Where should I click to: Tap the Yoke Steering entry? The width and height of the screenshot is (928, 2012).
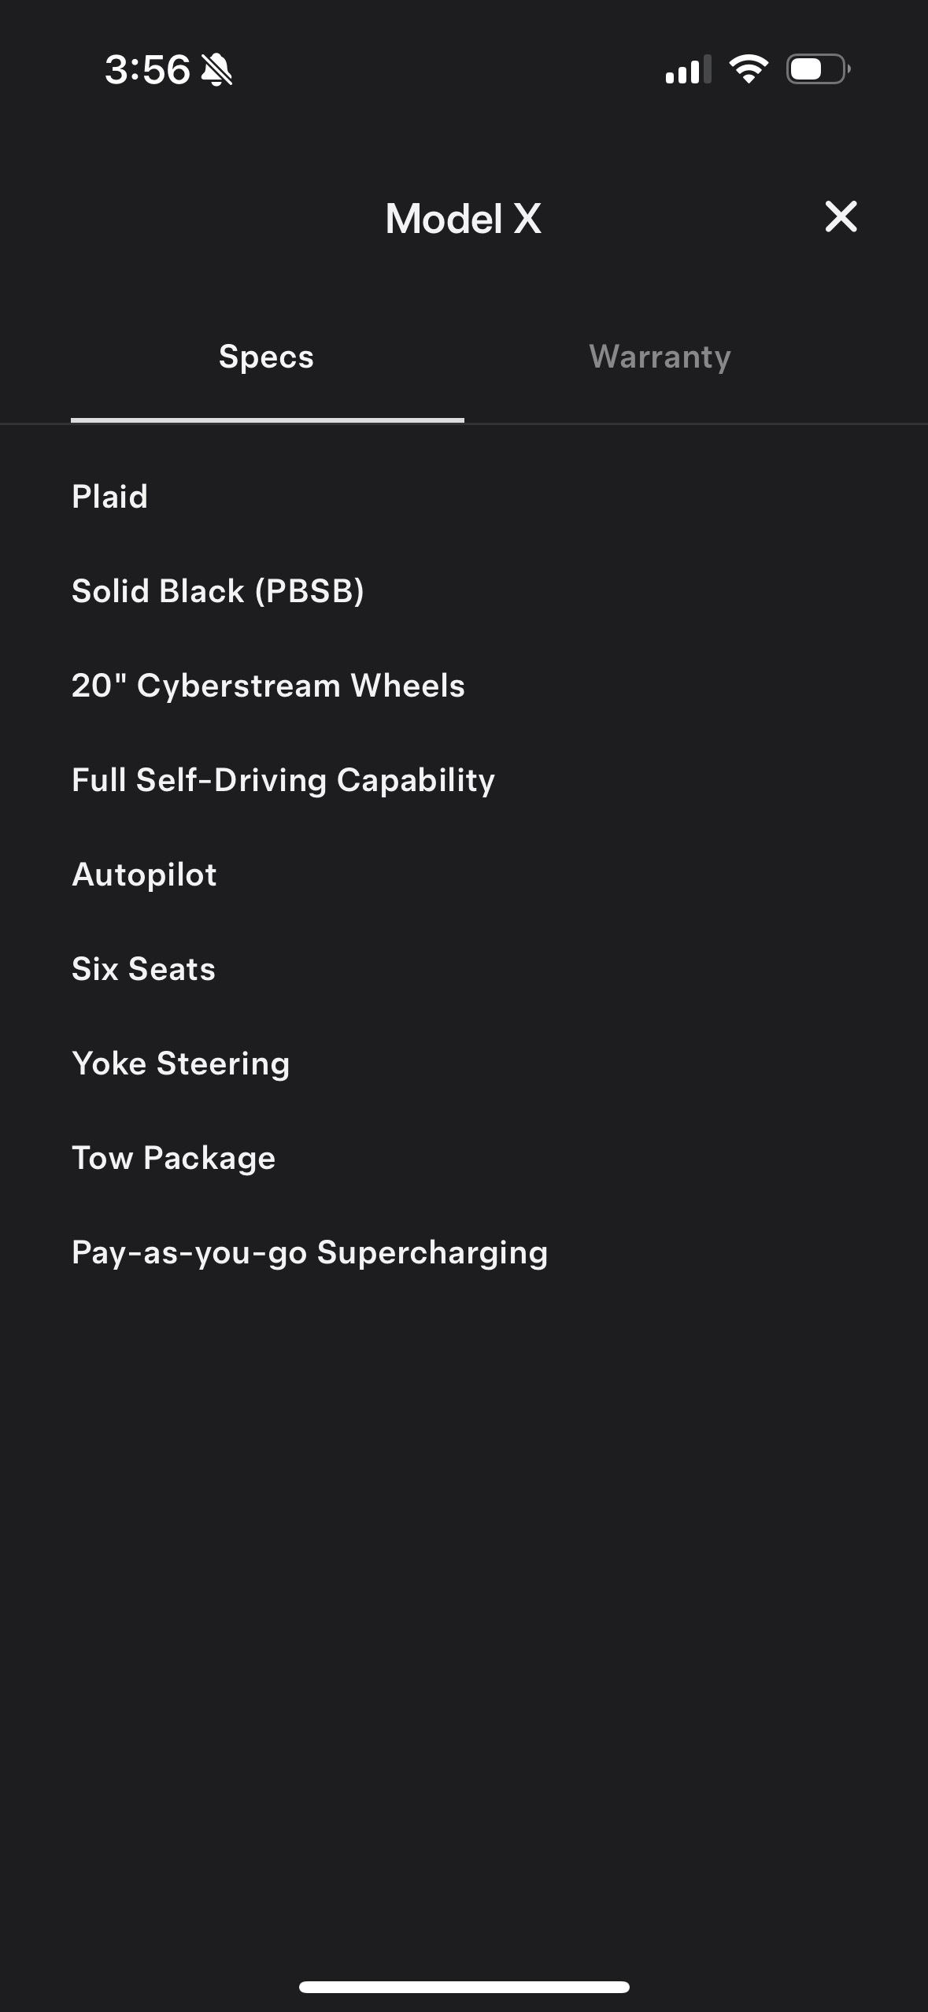181,1063
